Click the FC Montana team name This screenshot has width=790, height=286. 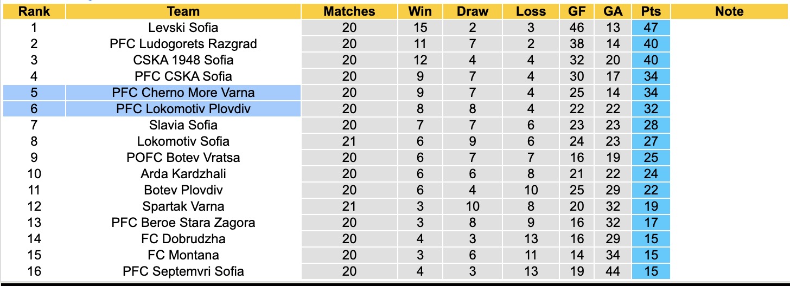pyautogui.click(x=183, y=255)
